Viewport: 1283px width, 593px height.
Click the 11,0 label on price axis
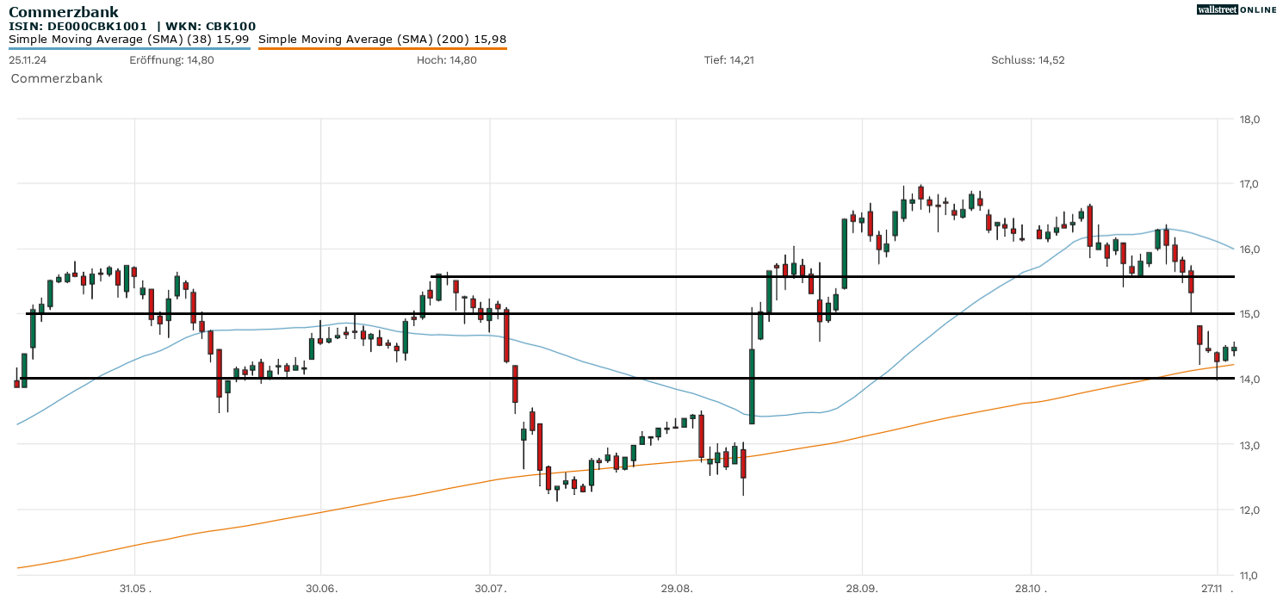[x=1249, y=575]
